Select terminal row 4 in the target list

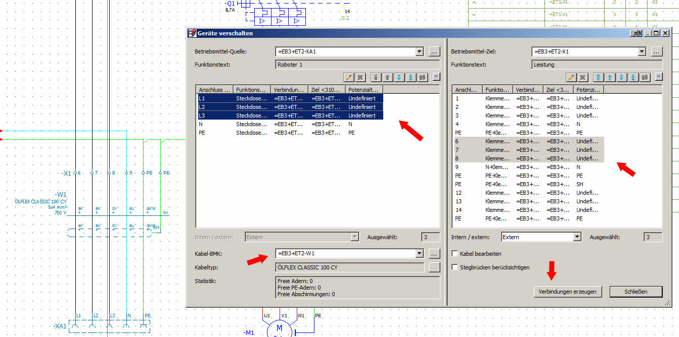coord(528,124)
